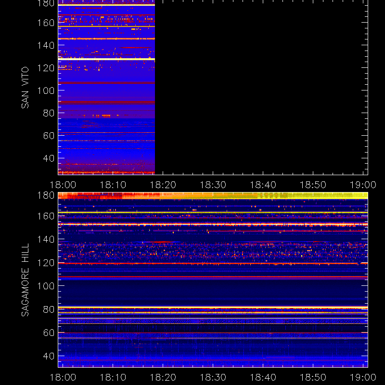Image resolution: width=385 pixels, height=385 pixels.
Task: Click 19:00 time label under San Vito plot
Action: [x=363, y=185]
